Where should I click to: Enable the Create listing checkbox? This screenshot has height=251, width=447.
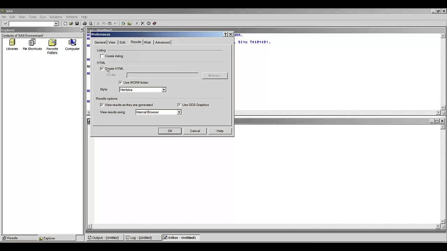102,56
